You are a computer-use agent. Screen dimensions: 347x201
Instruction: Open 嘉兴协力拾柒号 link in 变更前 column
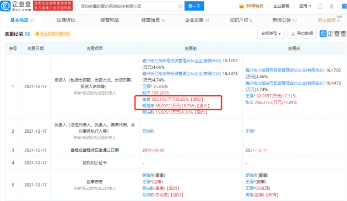coord(181,73)
